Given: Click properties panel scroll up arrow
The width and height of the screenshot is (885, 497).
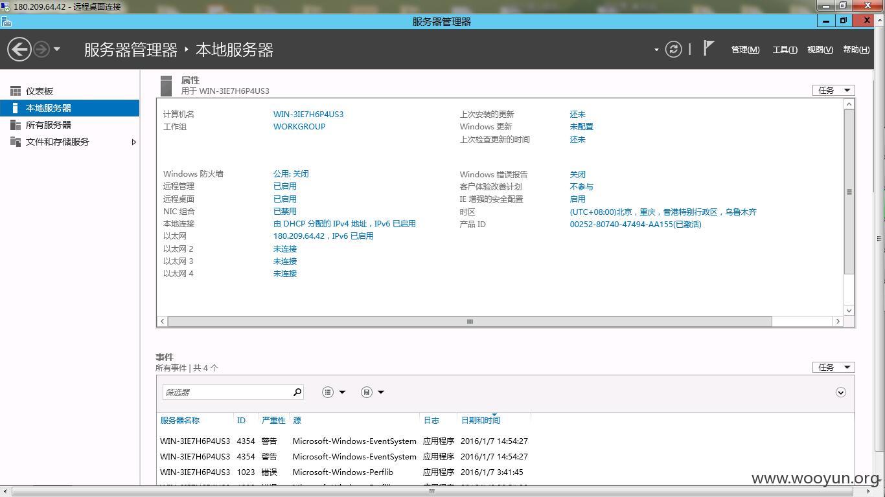Looking at the screenshot, I should point(849,104).
